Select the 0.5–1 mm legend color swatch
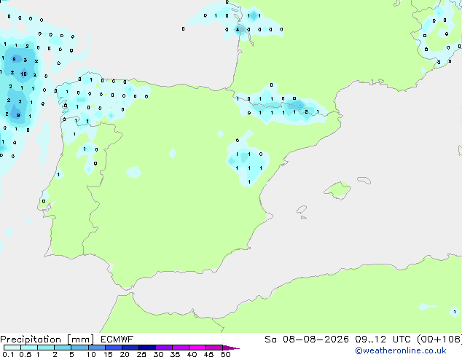This screenshot has width=462, height=357. 29,348
